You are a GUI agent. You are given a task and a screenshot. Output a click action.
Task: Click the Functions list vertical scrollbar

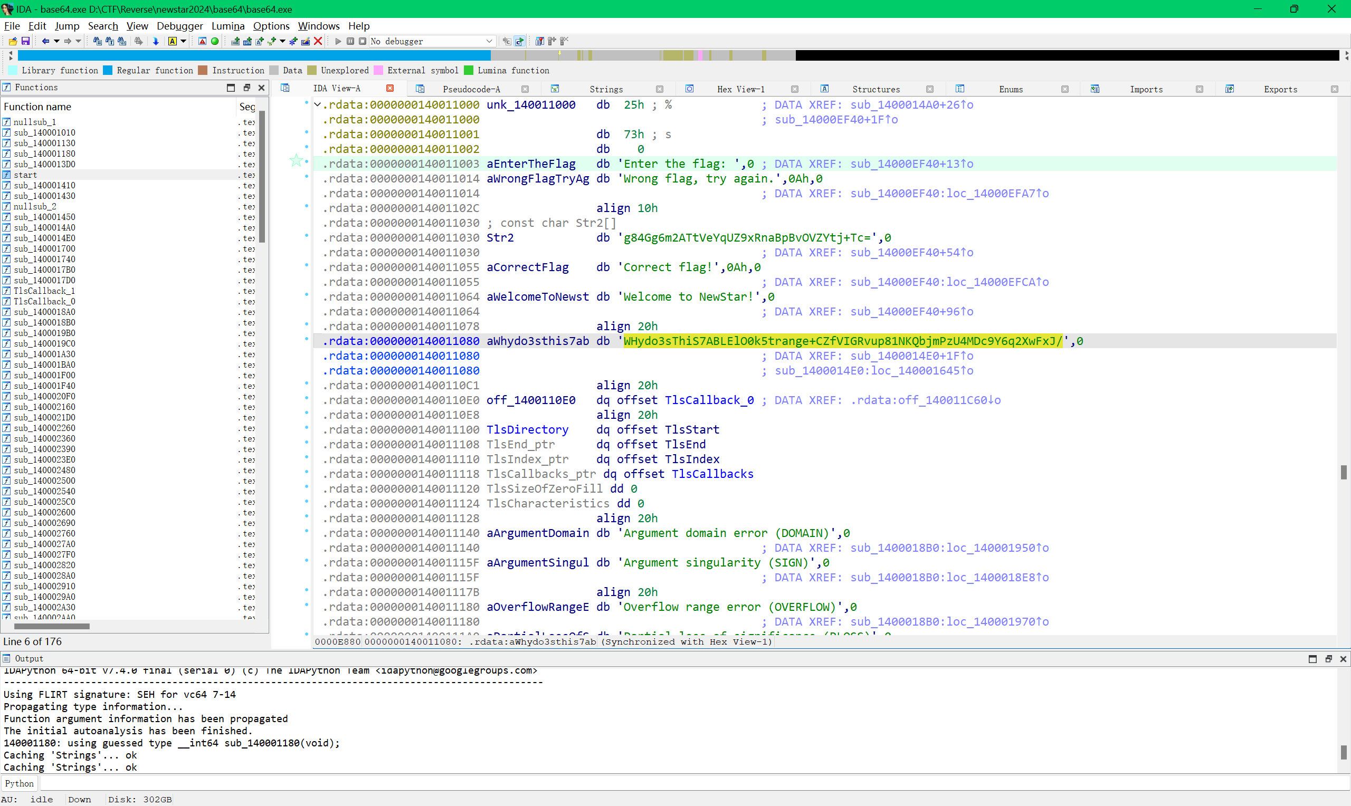point(262,177)
